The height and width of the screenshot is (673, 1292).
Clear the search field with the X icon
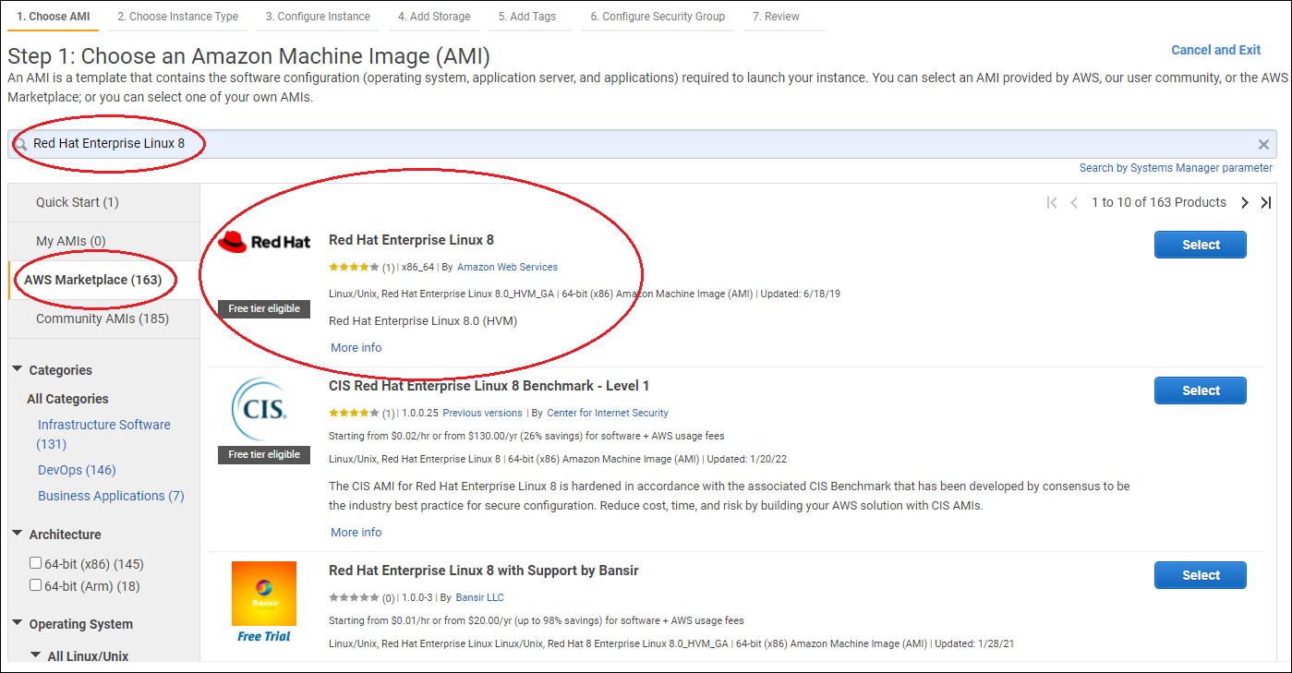click(1263, 144)
